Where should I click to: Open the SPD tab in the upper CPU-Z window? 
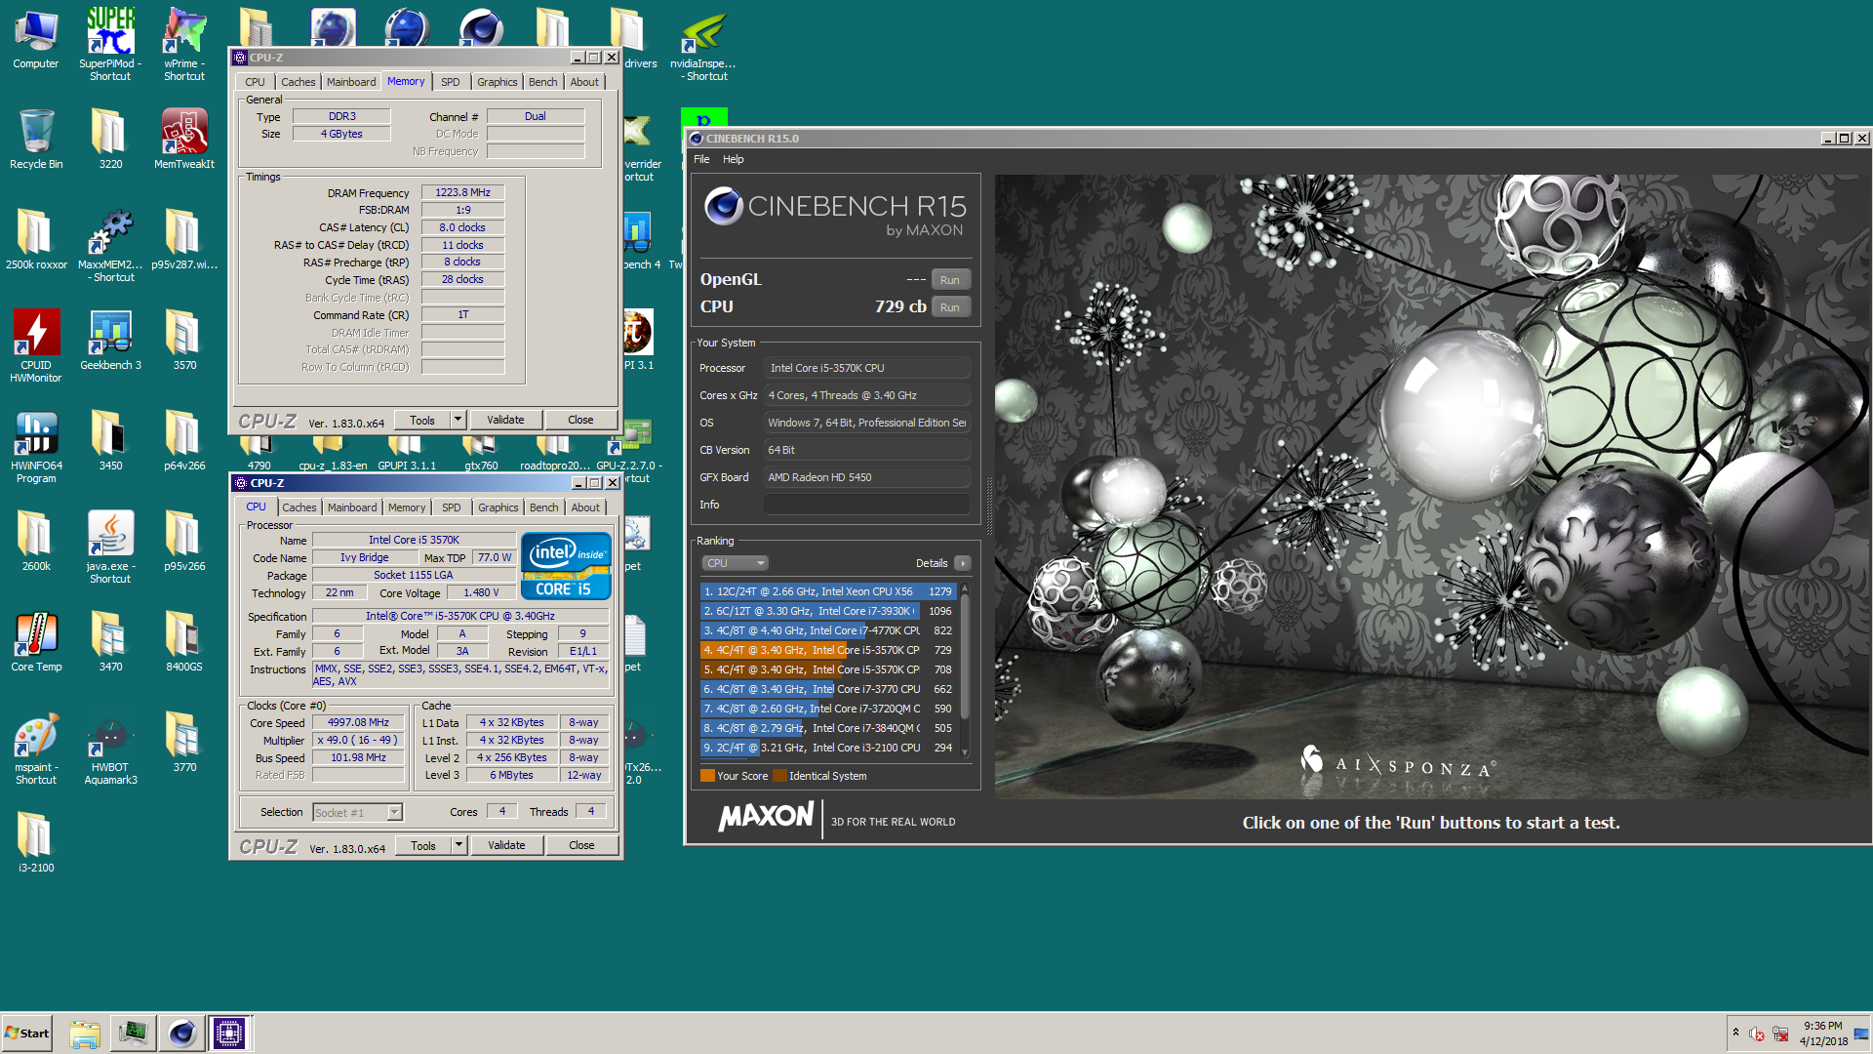pyautogui.click(x=450, y=82)
